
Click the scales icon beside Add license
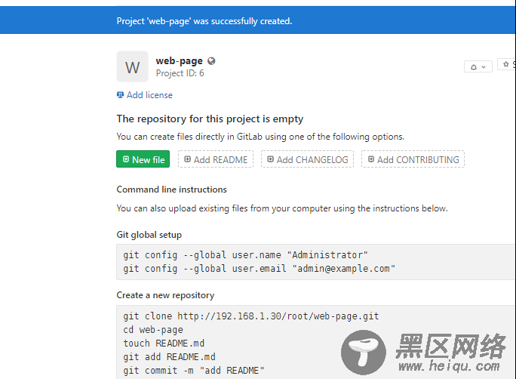(120, 95)
